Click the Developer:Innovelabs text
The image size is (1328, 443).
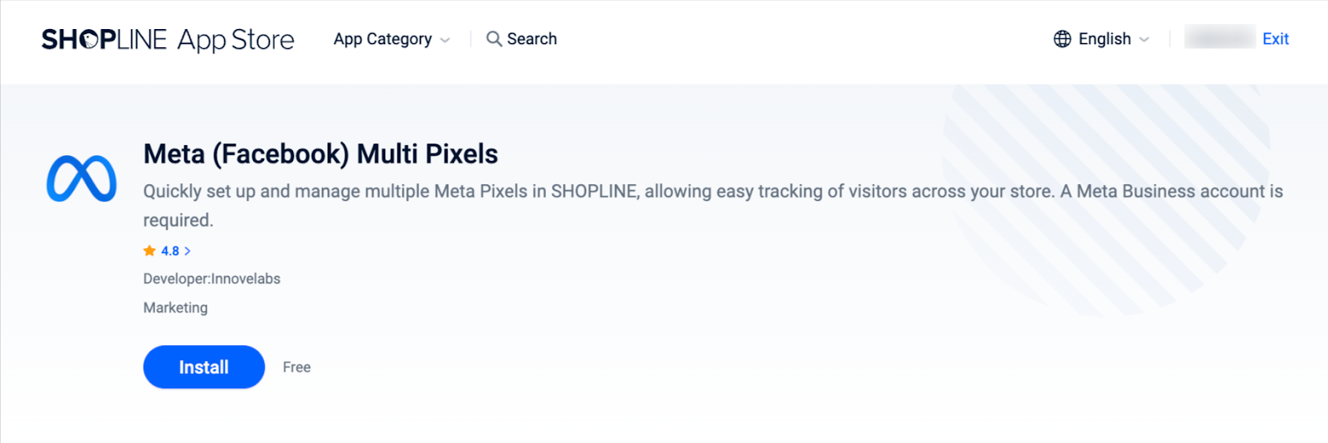212,279
